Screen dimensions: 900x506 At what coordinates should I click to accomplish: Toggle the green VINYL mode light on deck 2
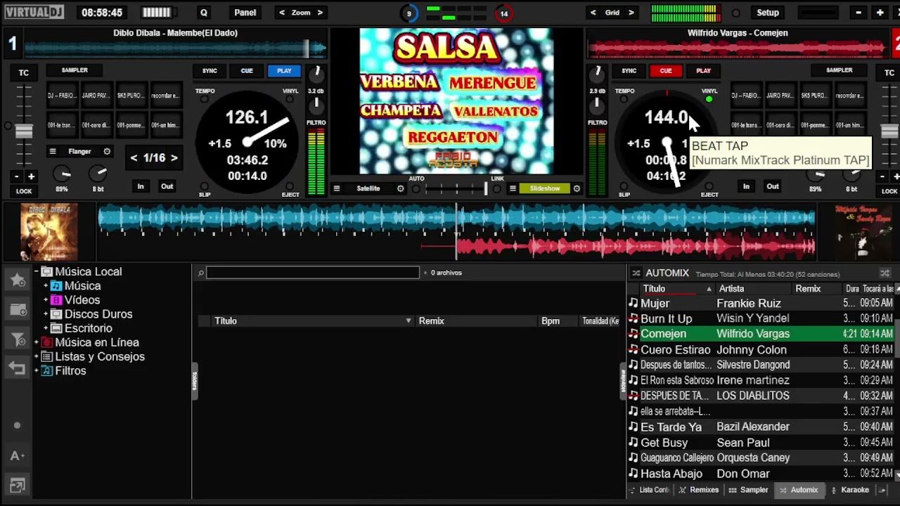click(x=709, y=99)
